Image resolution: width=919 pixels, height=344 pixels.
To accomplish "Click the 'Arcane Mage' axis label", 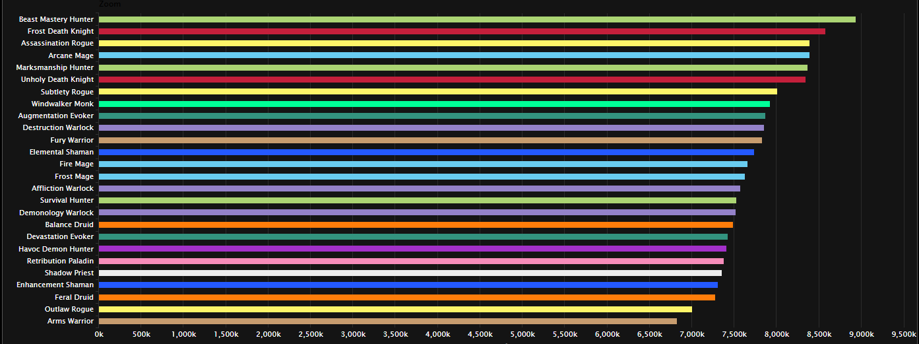I will pyautogui.click(x=71, y=55).
